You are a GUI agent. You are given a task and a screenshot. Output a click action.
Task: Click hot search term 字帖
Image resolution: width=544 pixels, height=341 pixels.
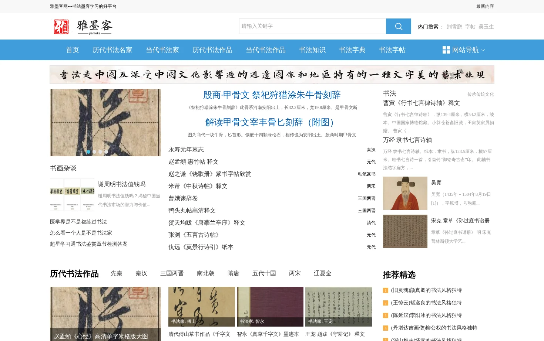tap(470, 27)
